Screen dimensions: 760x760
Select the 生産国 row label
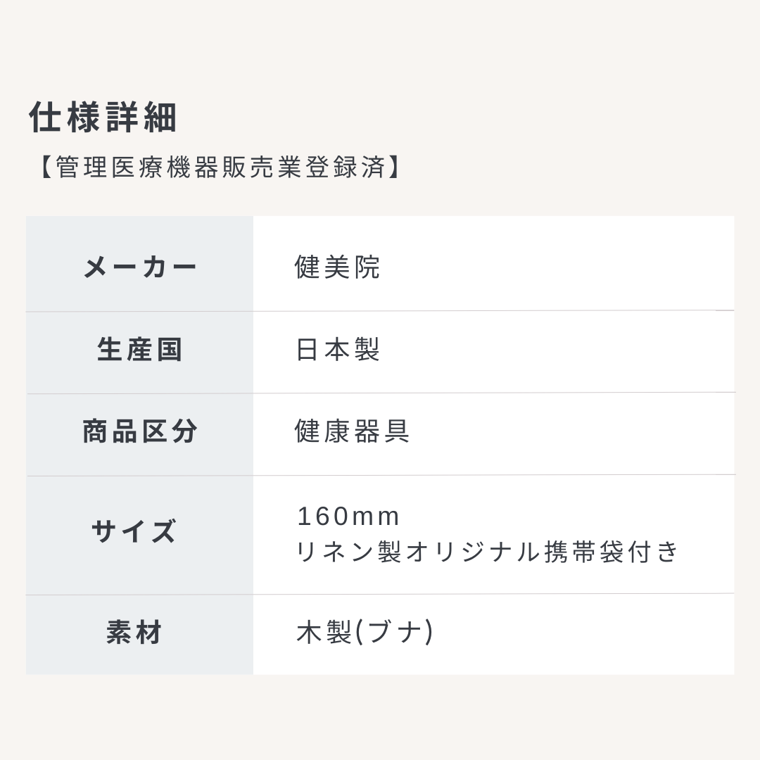(140, 350)
